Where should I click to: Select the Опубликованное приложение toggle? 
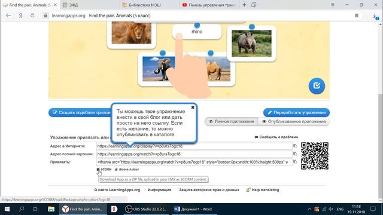tap(294, 121)
